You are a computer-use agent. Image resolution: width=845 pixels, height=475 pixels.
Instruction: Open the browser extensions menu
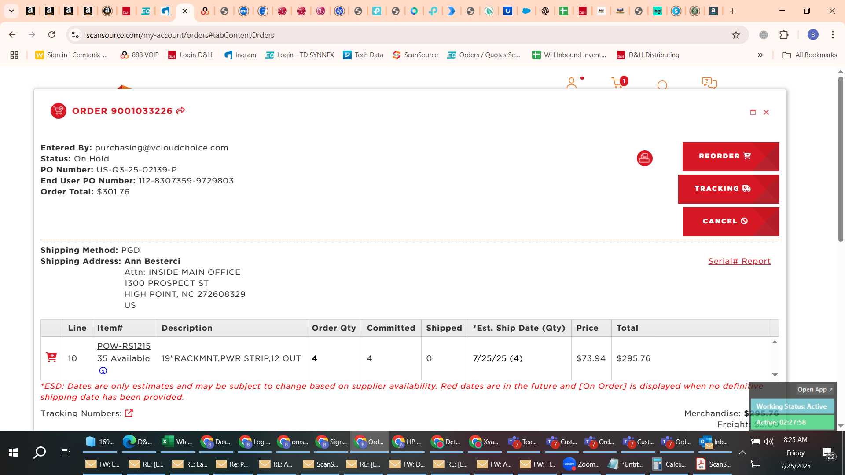[784, 35]
